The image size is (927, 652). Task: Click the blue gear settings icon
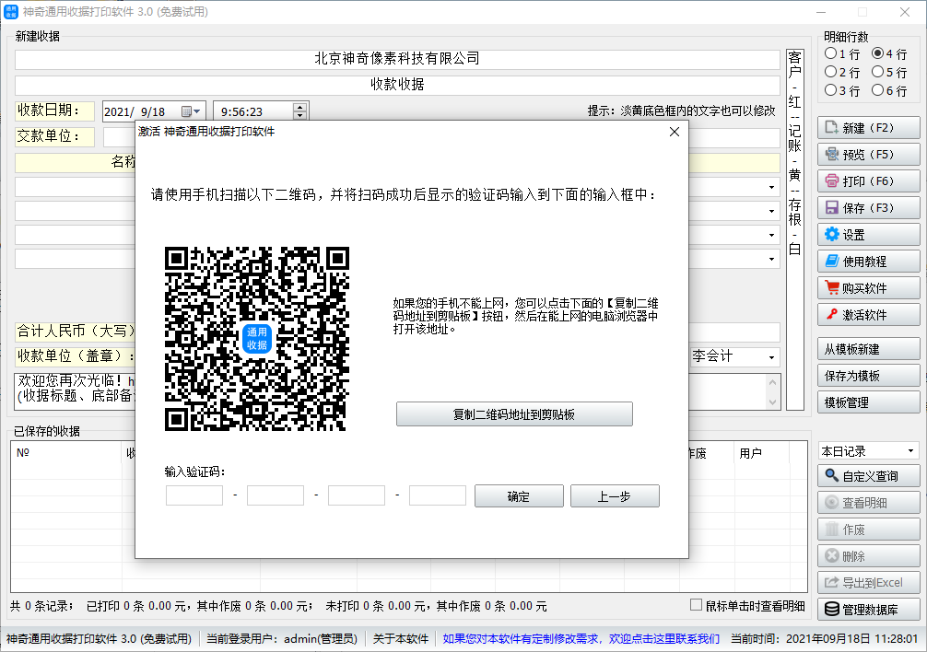point(832,235)
